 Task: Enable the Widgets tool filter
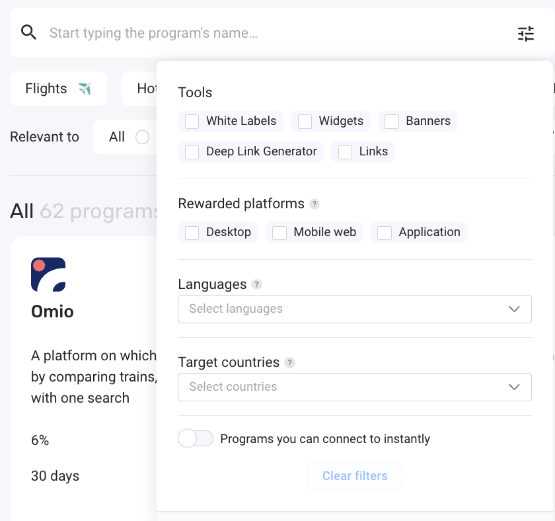[305, 122]
